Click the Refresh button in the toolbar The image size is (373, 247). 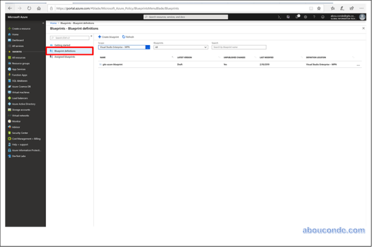click(128, 37)
